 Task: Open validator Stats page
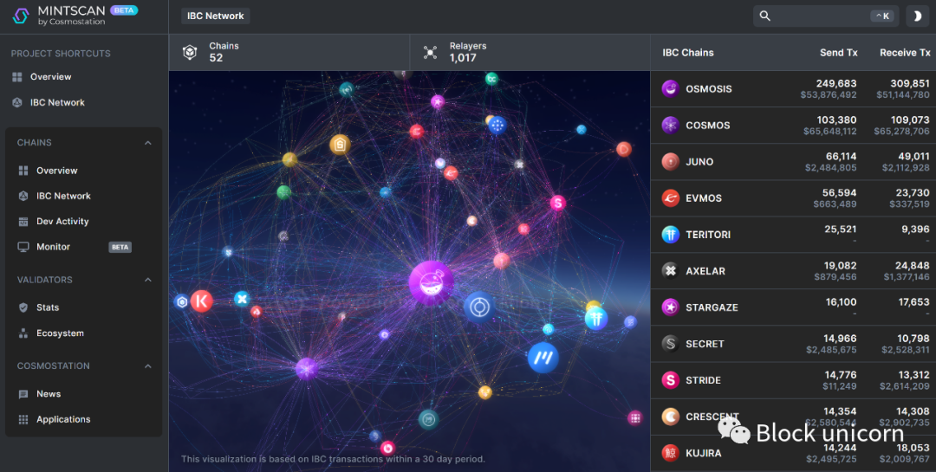tap(47, 308)
